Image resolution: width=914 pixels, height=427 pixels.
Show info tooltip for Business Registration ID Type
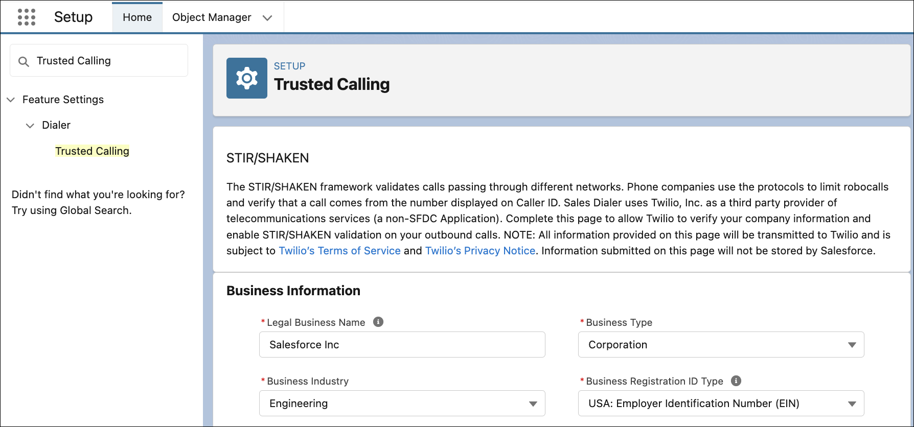coord(736,381)
